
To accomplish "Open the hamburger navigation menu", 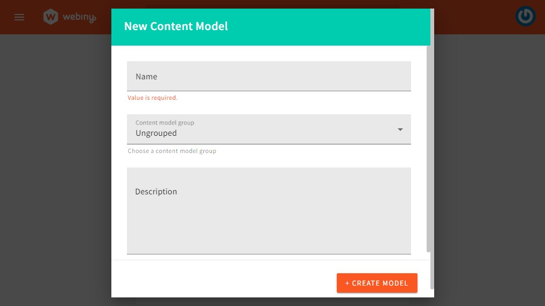I will [19, 17].
